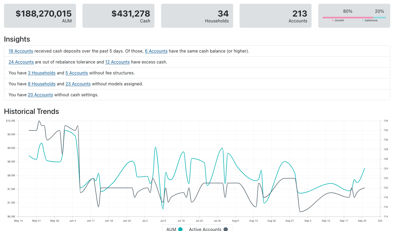Open 5 Accounts without fee structures link
Screen dimensions: 394x231
pos(77,73)
